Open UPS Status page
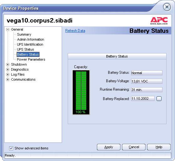The height and width of the screenshot is (161, 175). [25, 49]
